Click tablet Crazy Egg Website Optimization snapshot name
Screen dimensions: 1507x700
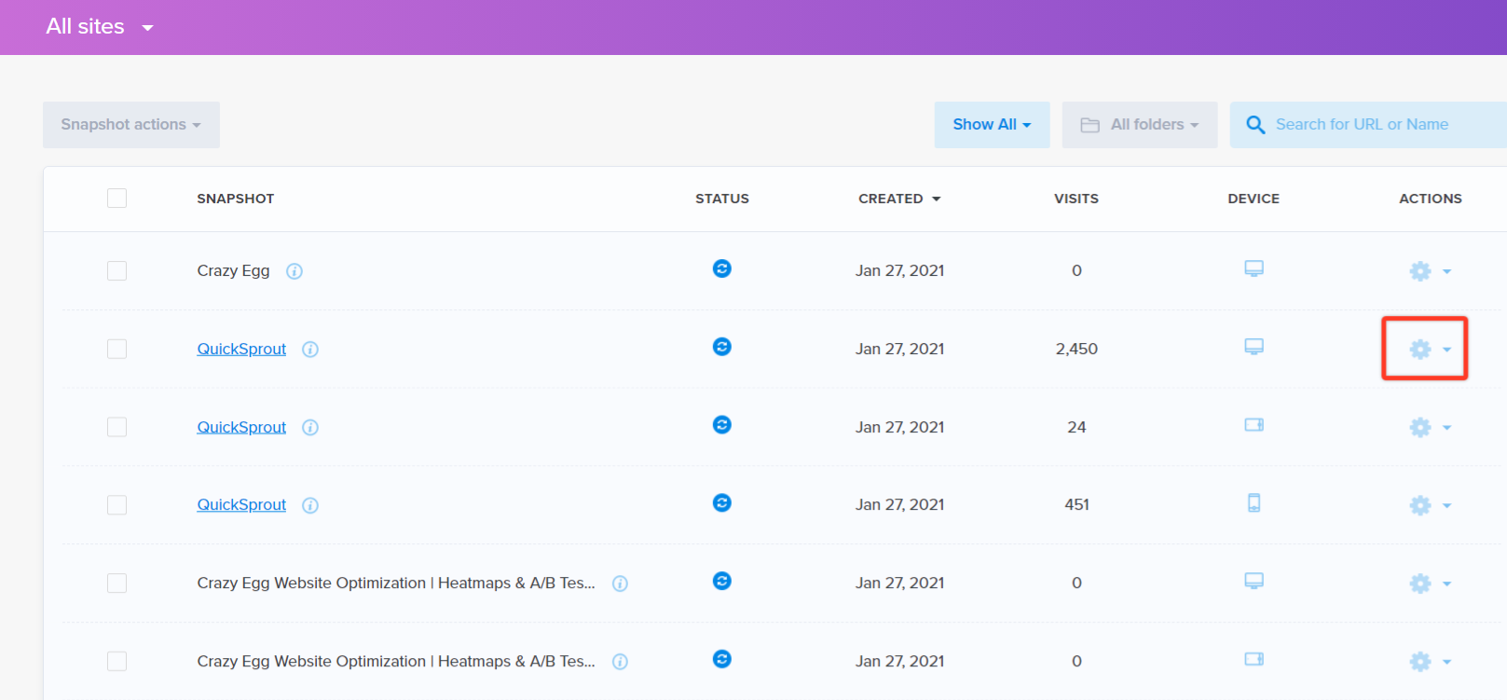396,662
